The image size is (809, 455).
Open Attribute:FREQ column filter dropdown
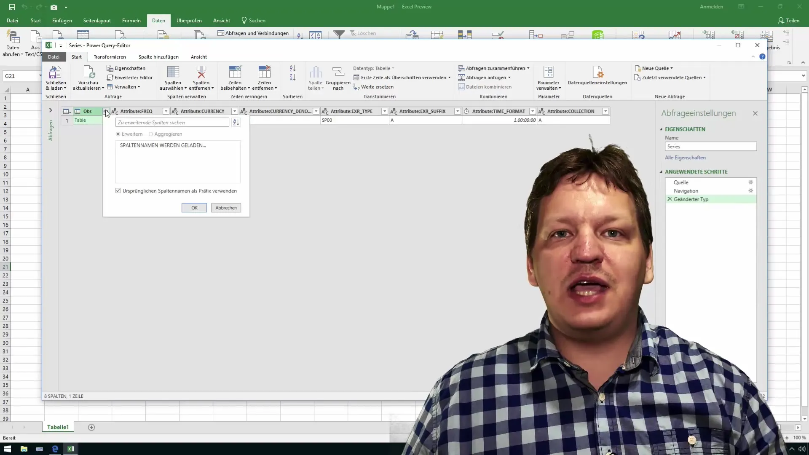[166, 111]
